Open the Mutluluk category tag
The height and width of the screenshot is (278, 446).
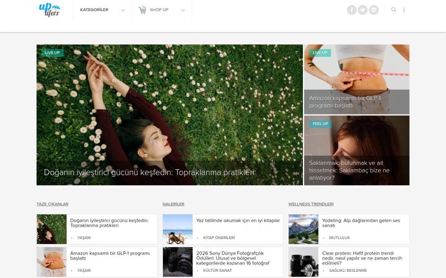pyautogui.click(x=339, y=238)
